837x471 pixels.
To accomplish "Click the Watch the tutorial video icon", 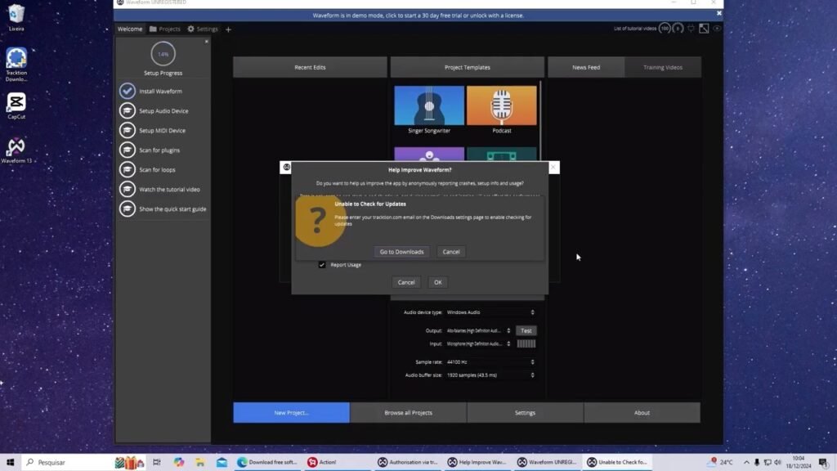I will pyautogui.click(x=127, y=189).
